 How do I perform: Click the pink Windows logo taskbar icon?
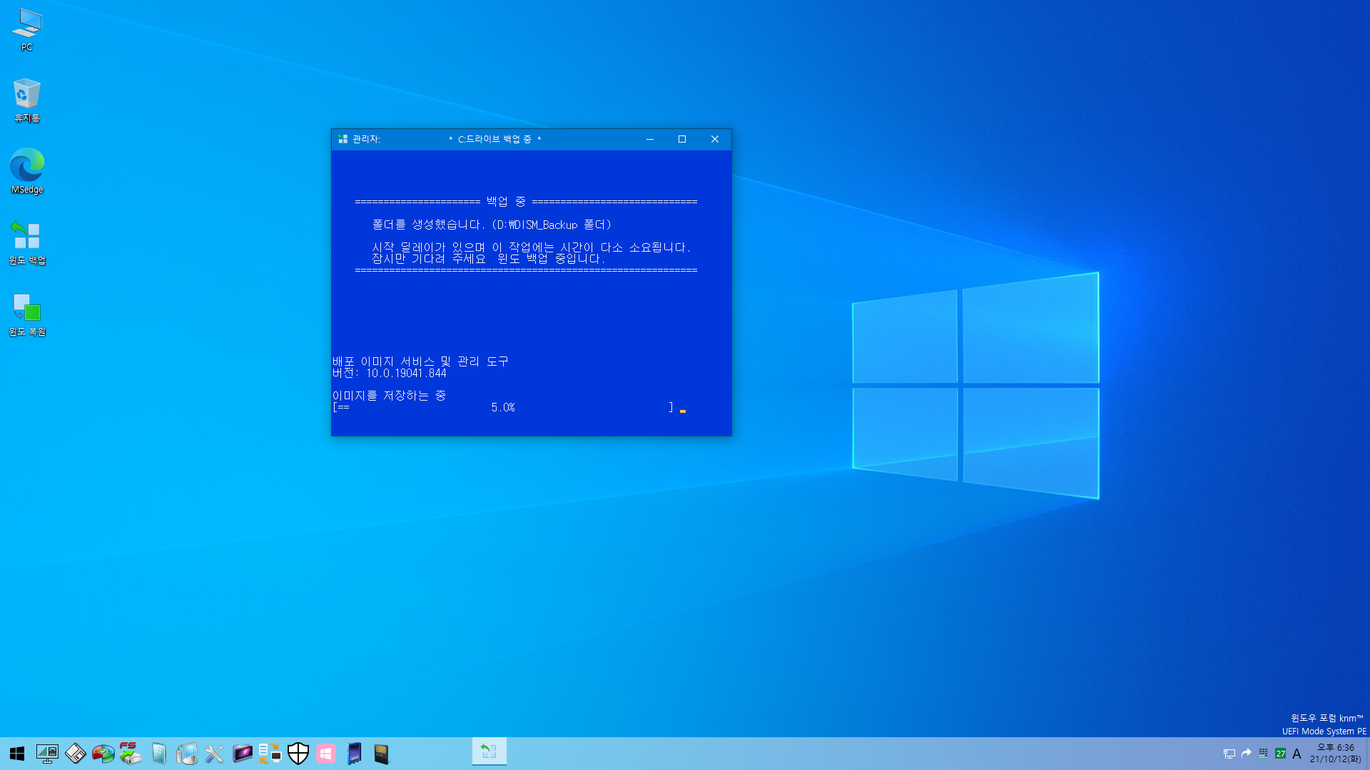coord(326,754)
